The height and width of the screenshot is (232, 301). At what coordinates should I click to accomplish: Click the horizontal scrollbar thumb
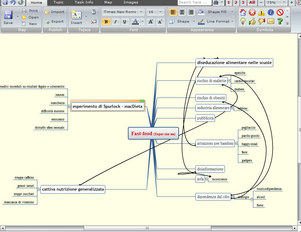tap(147, 228)
